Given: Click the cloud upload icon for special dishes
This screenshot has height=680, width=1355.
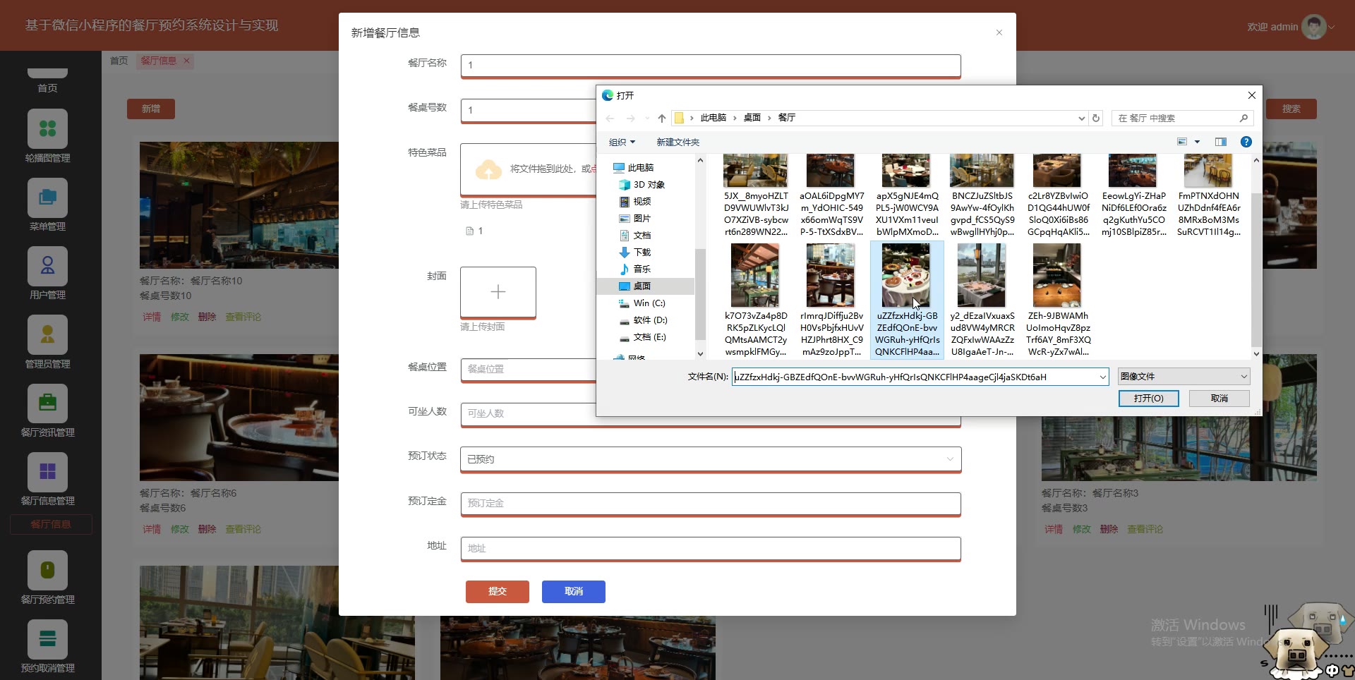Looking at the screenshot, I should tap(488, 169).
